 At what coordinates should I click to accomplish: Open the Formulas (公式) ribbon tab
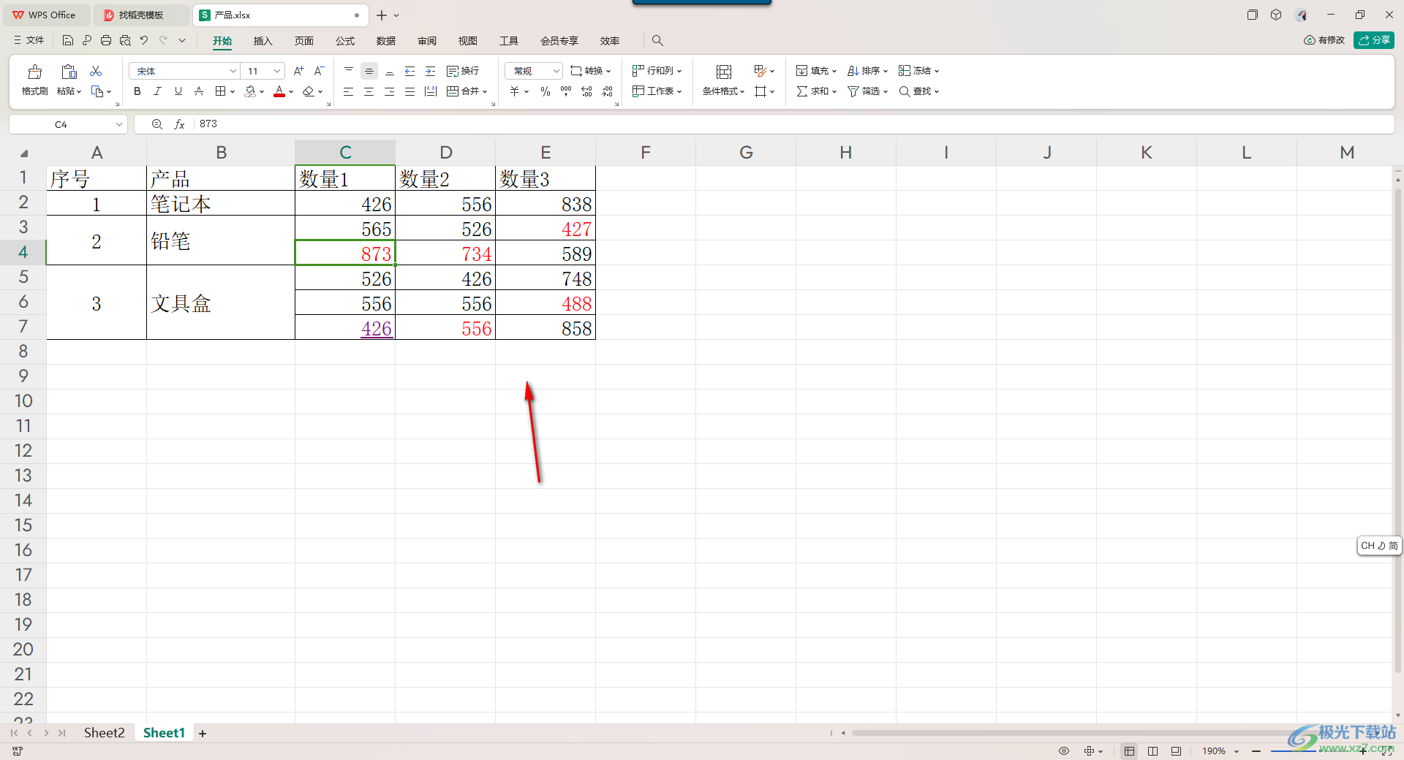point(345,41)
